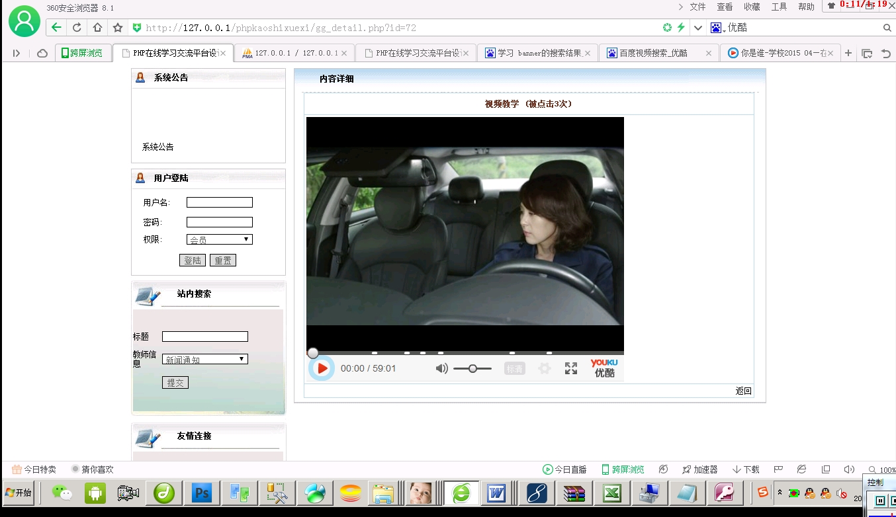This screenshot has height=517, width=896.
Task: Open 今日直播 in the status bar
Action: tap(564, 469)
